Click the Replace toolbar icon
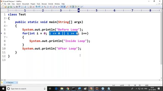The height and width of the screenshot is (91, 163). (x=45, y=7)
